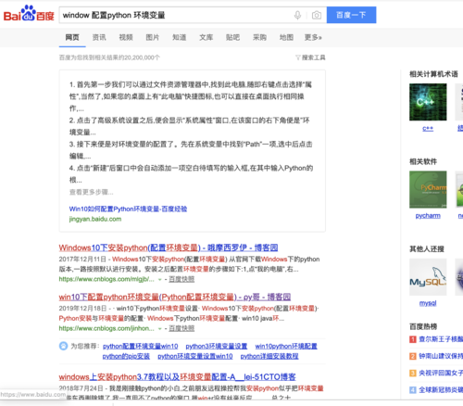
Task: Click the MySQL thumbnail image
Action: pos(428,277)
